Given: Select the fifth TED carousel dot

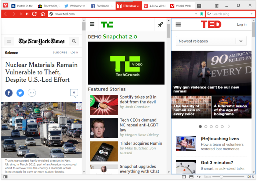Looking at the screenshot, I should coord(222,126).
